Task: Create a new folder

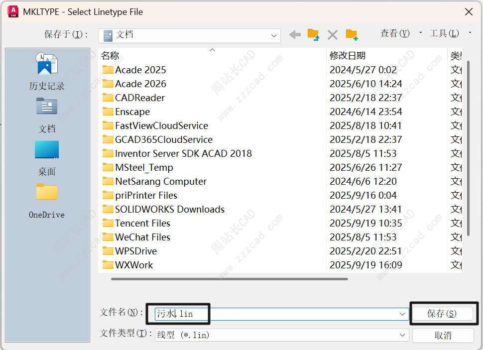Action: tap(352, 35)
